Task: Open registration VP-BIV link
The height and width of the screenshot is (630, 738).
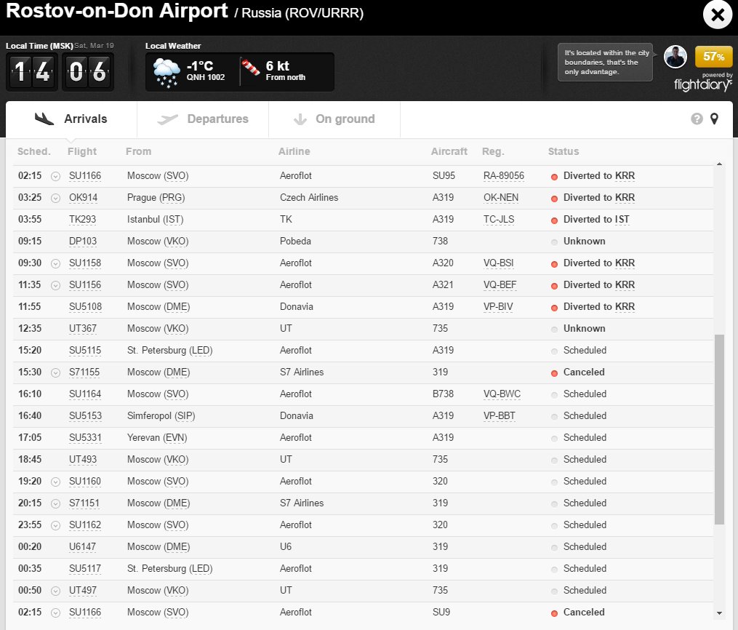Action: (x=498, y=306)
